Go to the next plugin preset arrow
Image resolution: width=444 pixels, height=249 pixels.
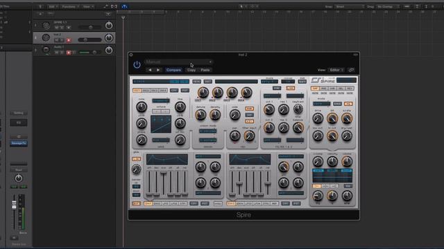[158, 70]
